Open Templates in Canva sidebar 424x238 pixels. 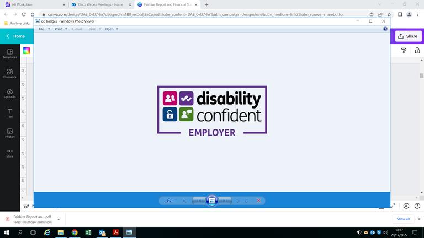click(x=10, y=53)
